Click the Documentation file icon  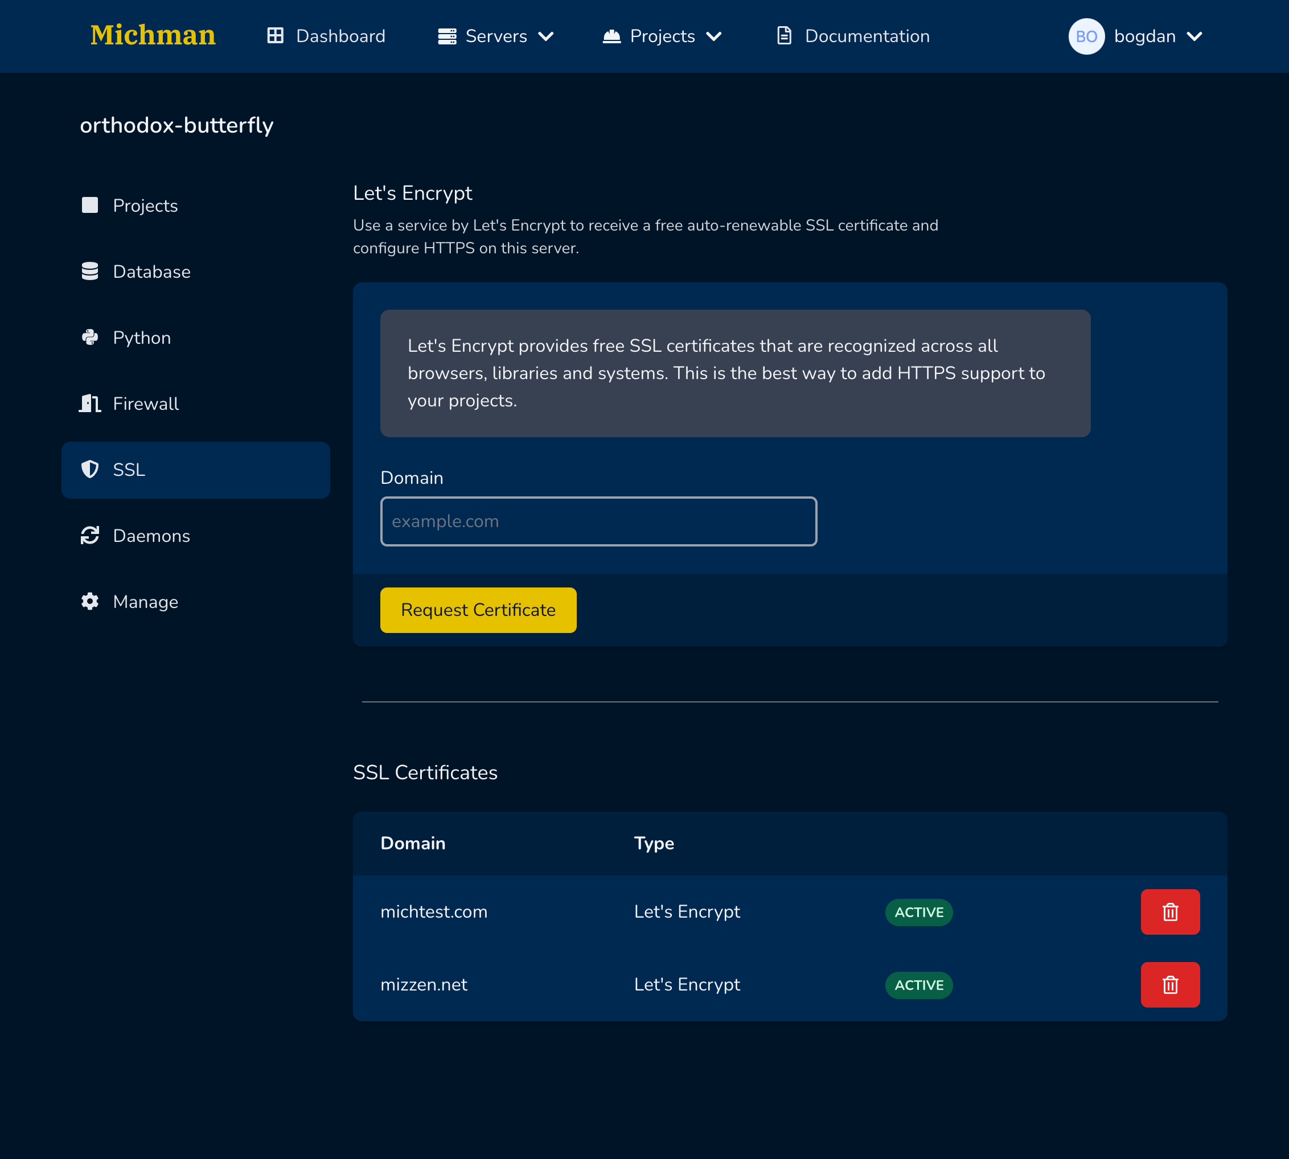[784, 36]
